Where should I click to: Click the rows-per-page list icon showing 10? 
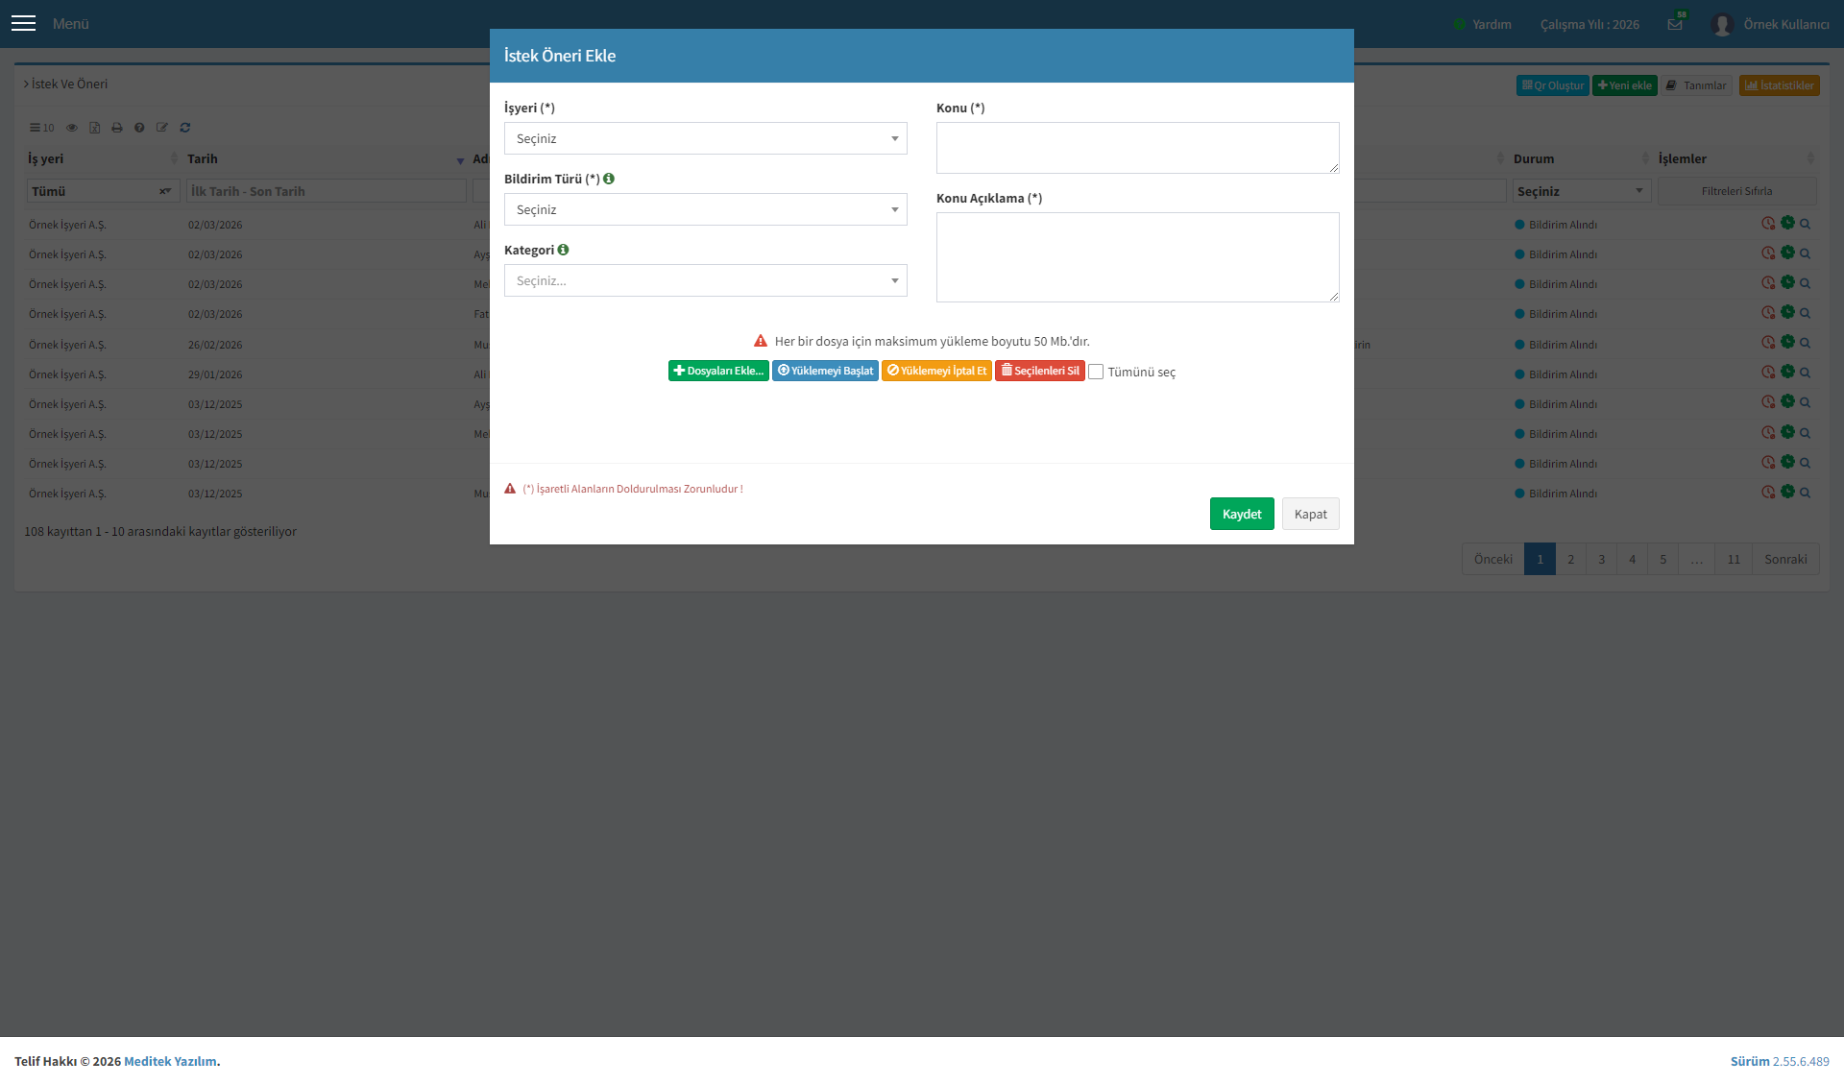point(41,128)
